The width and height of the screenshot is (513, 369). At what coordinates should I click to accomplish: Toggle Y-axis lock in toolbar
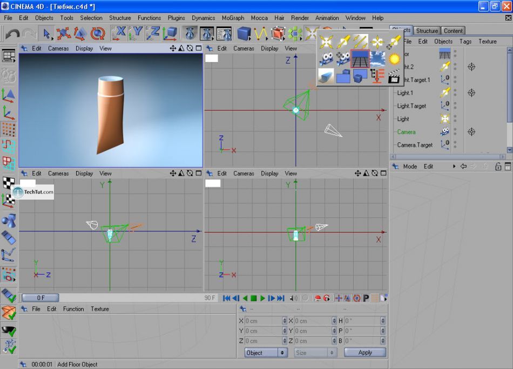point(136,33)
